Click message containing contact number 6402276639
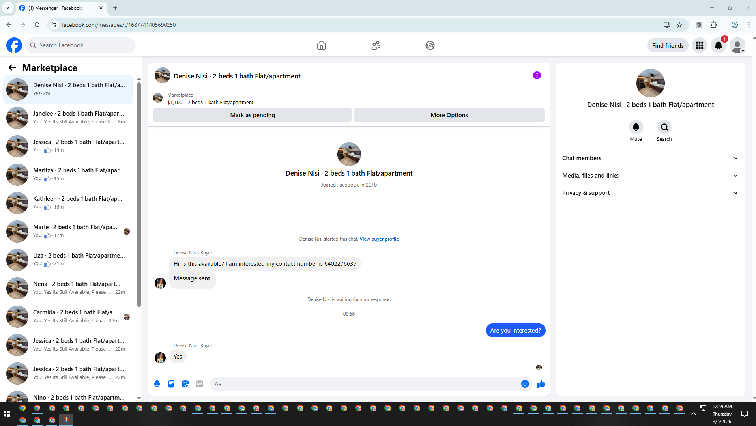Image resolution: width=756 pixels, height=426 pixels. coord(265,264)
